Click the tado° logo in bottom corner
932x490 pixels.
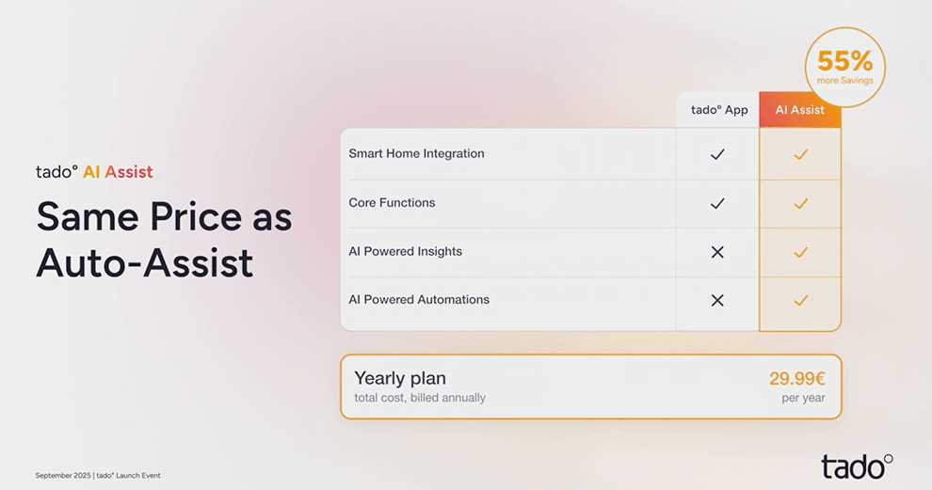857,466
